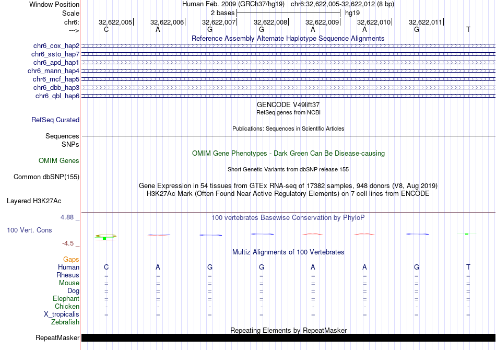Image resolution: width=496 pixels, height=350 pixels.
Task: Click the -4.5 PhyloP lower scale value
Action: (68, 243)
